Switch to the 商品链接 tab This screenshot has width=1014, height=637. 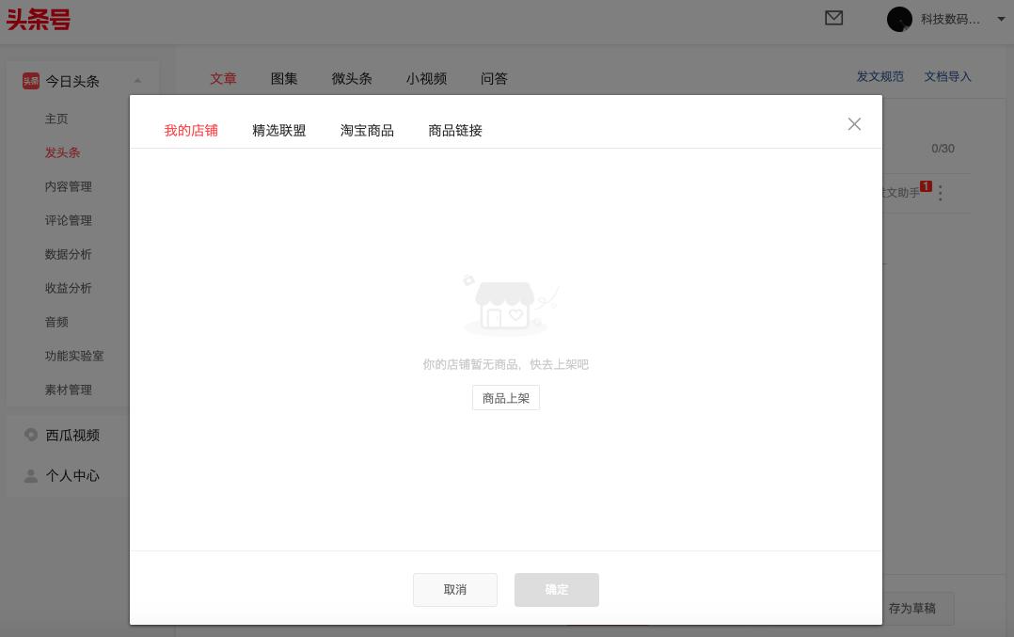(x=455, y=131)
